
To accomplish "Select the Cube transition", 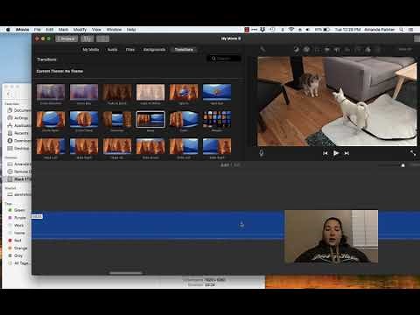I will (184, 119).
